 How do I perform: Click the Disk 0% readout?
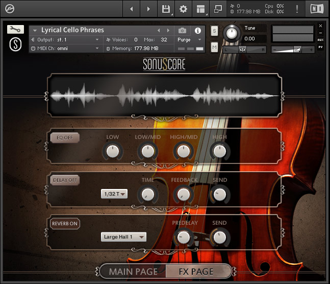(274, 12)
